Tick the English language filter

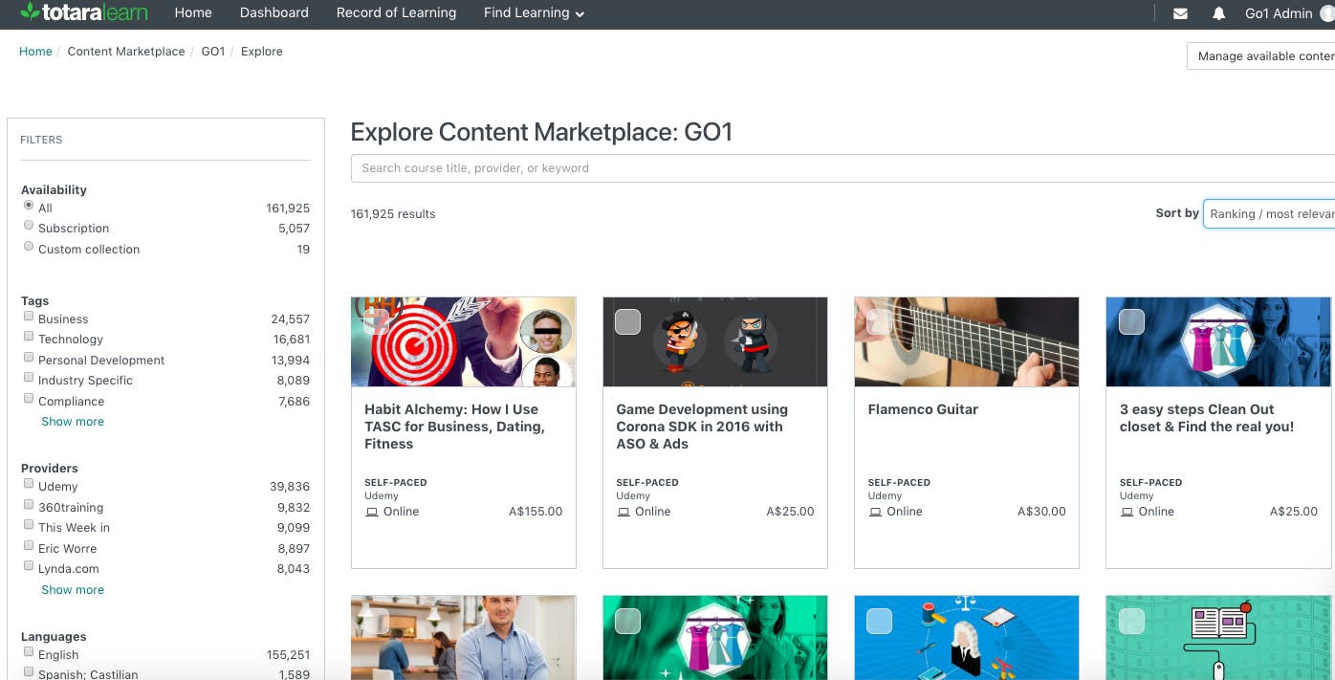click(29, 652)
